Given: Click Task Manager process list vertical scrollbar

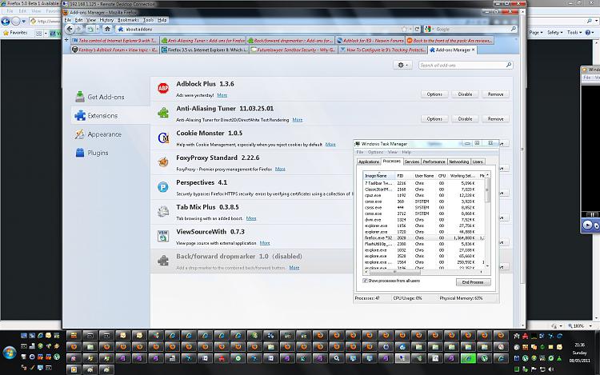Looking at the screenshot, I should click(x=487, y=220).
